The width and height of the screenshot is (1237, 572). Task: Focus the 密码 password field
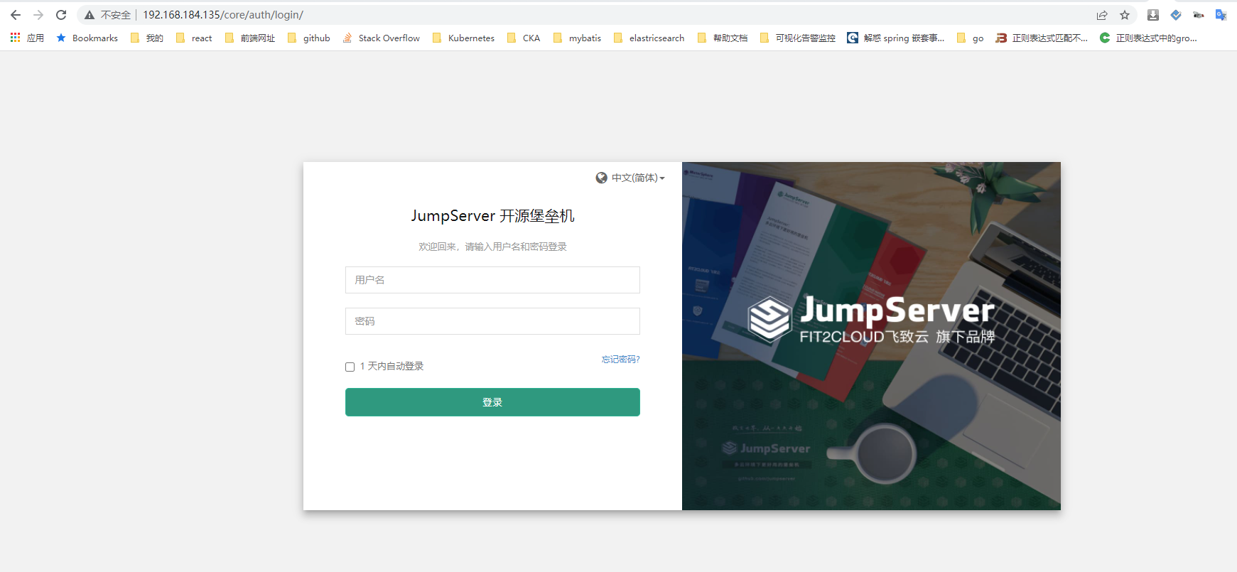click(x=492, y=321)
